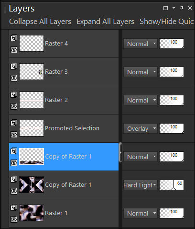This screenshot has width=195, height=229.
Task: Open blend mode dropdown for Raster 3
Action: tap(141, 72)
